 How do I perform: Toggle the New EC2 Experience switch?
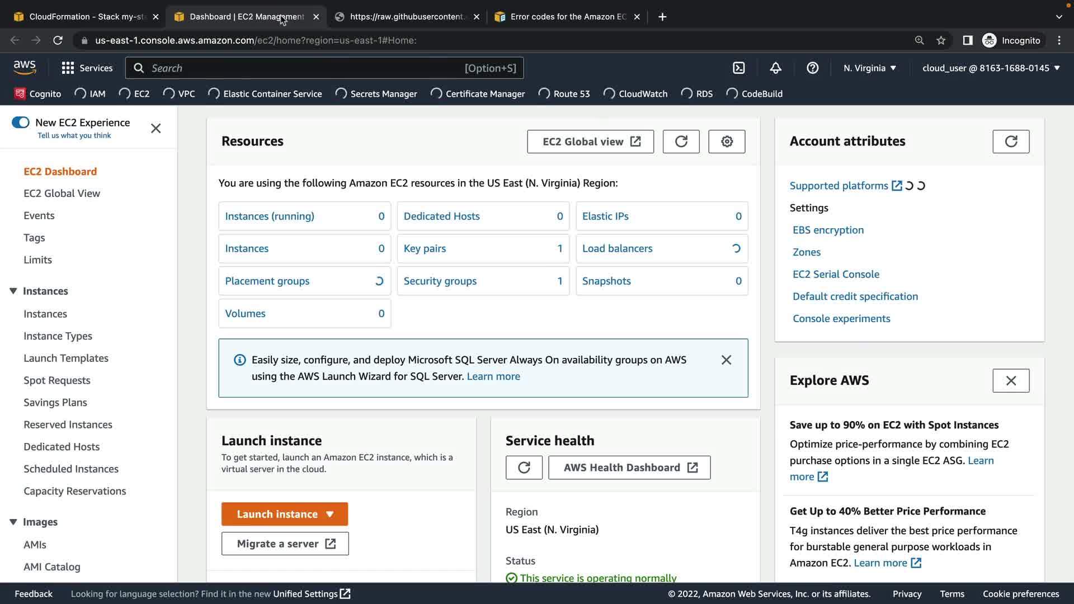coord(21,122)
